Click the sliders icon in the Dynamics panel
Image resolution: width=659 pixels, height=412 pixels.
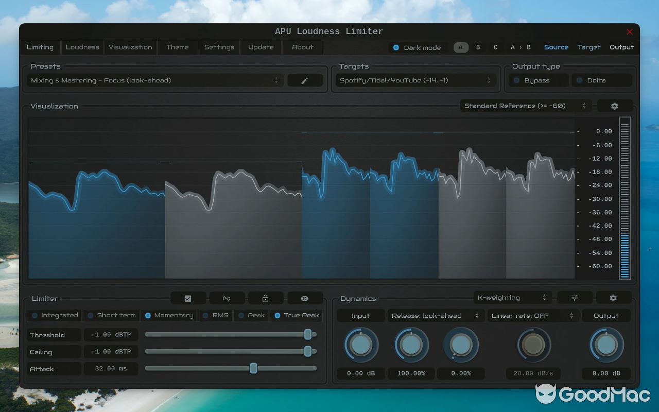575,298
